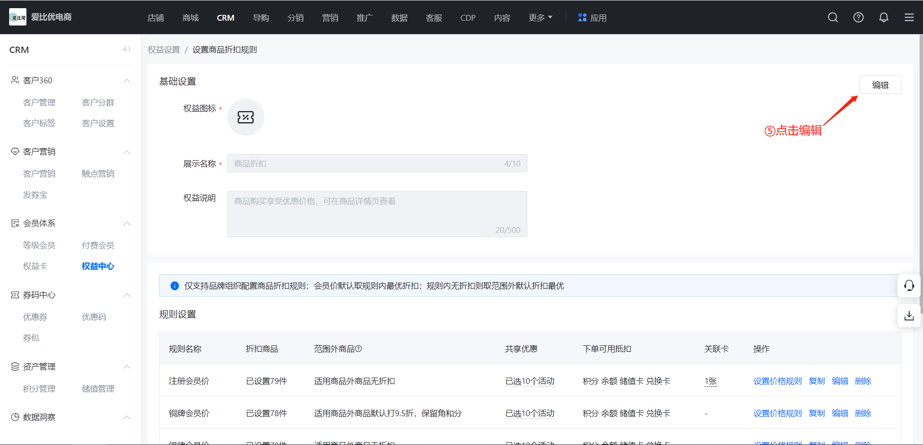
Task: Click the download icon button
Action: tap(909, 316)
